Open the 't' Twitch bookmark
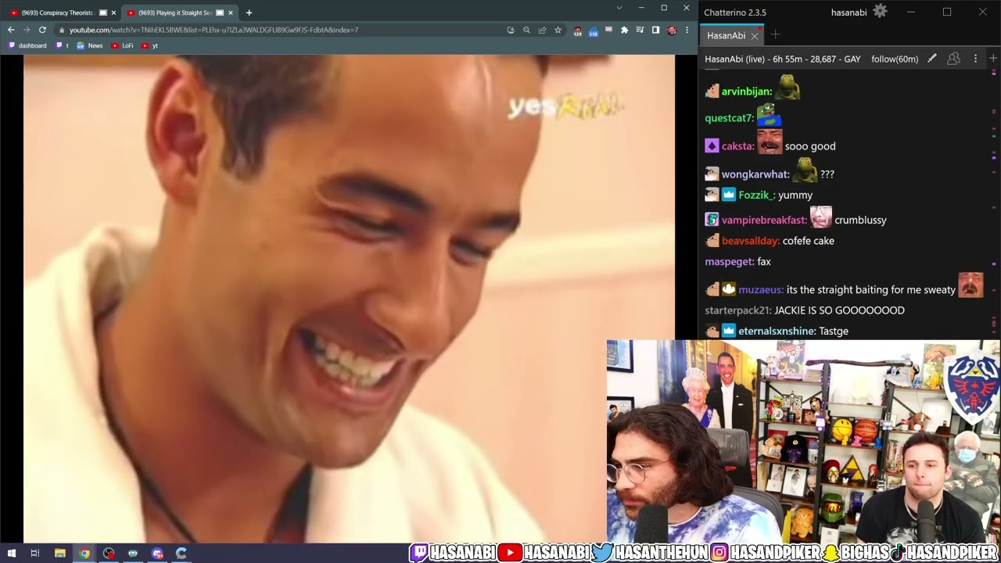Viewport: 1001px width, 563px height. (x=63, y=45)
